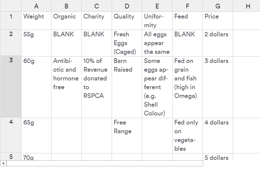Select the 'Antibiotic and hormone free' cell
Viewport: 260px width, 173px height.
pos(66,87)
